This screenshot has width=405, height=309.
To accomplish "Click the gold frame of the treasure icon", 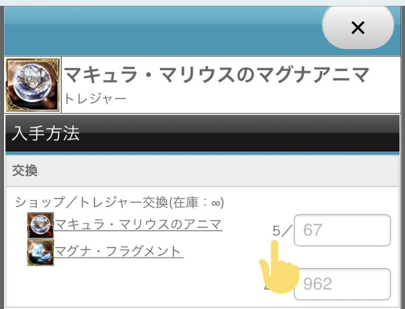I will pyautogui.click(x=33, y=85).
